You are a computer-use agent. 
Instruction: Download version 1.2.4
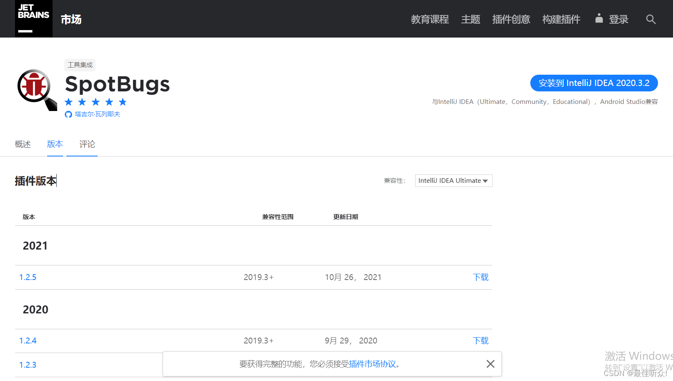(480, 341)
